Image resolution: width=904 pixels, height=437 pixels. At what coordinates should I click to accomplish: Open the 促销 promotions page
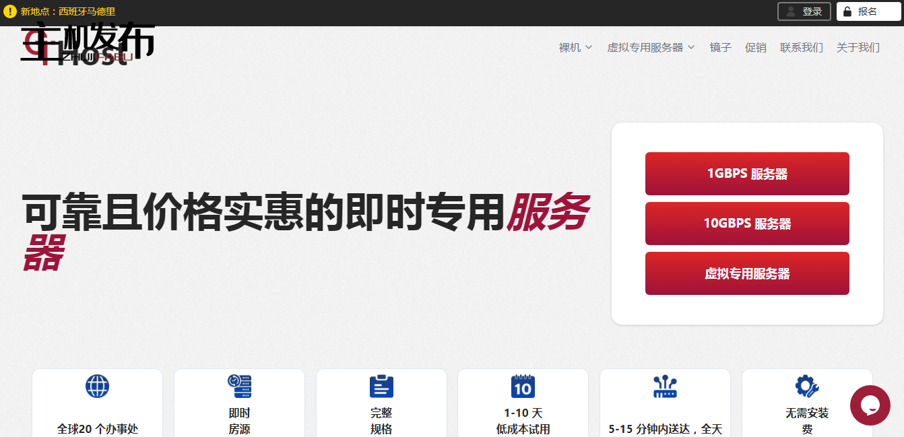(755, 48)
